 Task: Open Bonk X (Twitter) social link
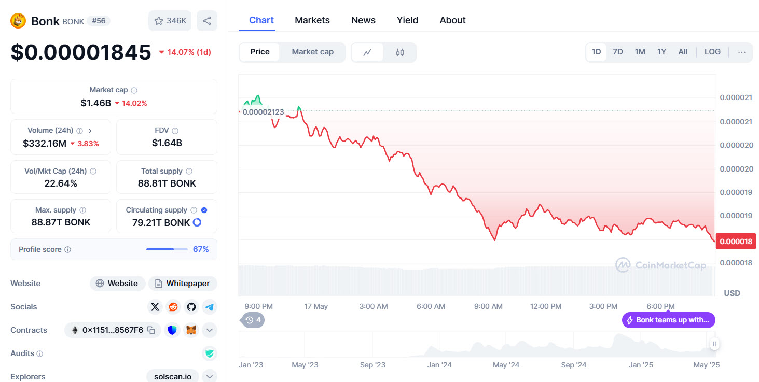[155, 307]
